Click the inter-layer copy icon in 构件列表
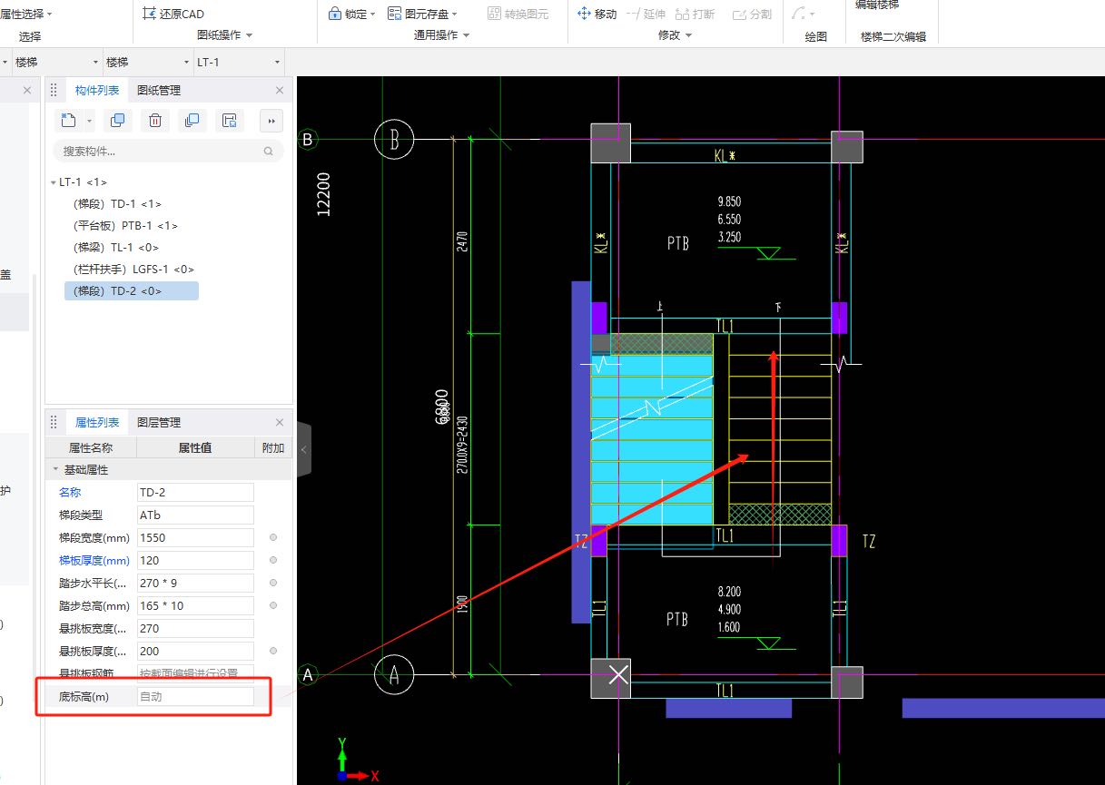1105x785 pixels. point(192,121)
